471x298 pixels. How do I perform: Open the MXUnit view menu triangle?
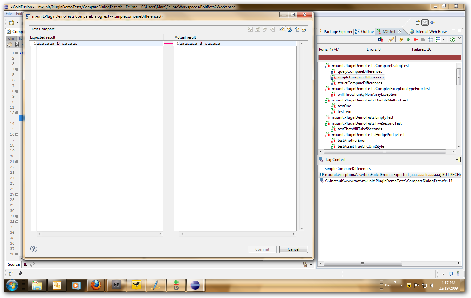point(459,38)
